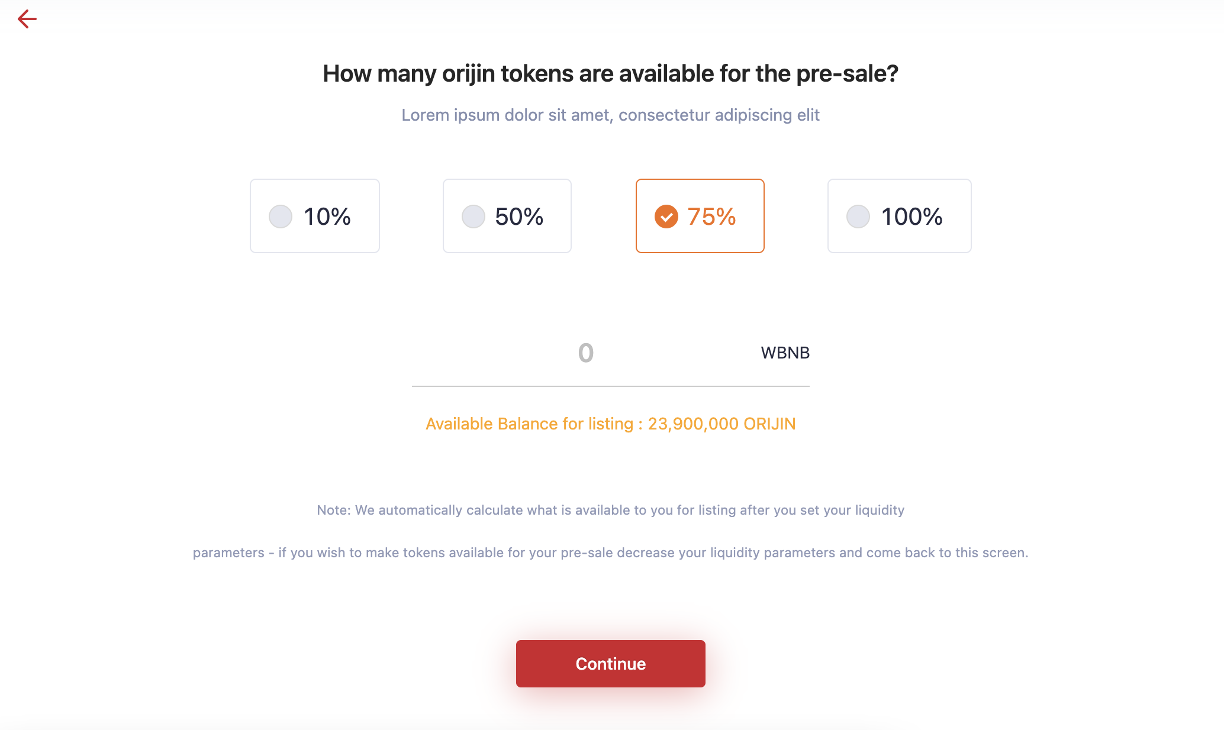
Task: Click the 50% percentage label
Action: click(519, 217)
